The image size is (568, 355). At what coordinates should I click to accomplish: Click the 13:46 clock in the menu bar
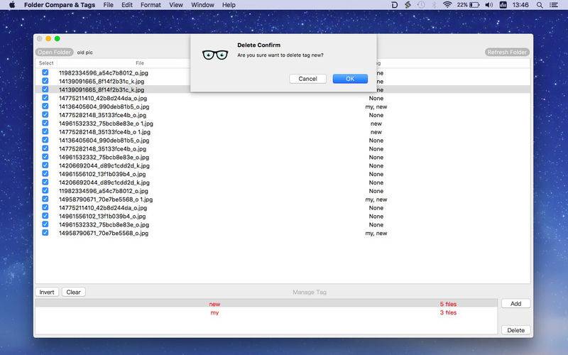coord(520,5)
